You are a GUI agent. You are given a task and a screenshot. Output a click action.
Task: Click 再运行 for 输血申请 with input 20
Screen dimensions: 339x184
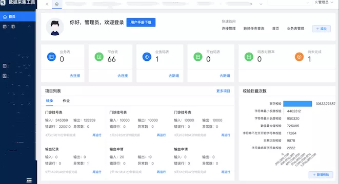point(161,172)
